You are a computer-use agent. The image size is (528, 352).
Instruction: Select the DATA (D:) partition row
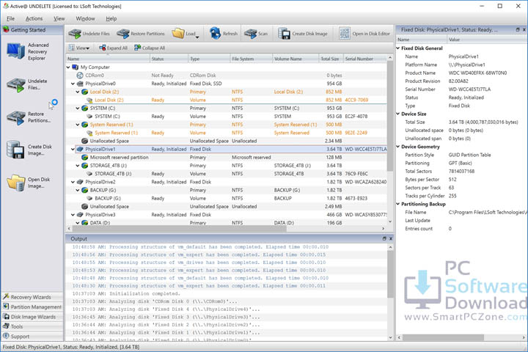click(227, 223)
